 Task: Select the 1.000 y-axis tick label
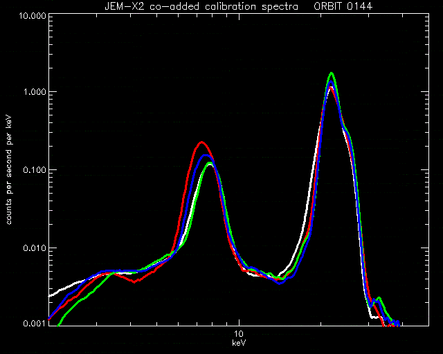[35, 92]
